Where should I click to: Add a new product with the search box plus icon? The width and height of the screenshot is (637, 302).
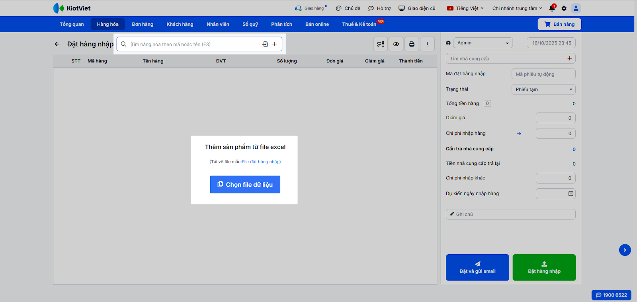(275, 44)
